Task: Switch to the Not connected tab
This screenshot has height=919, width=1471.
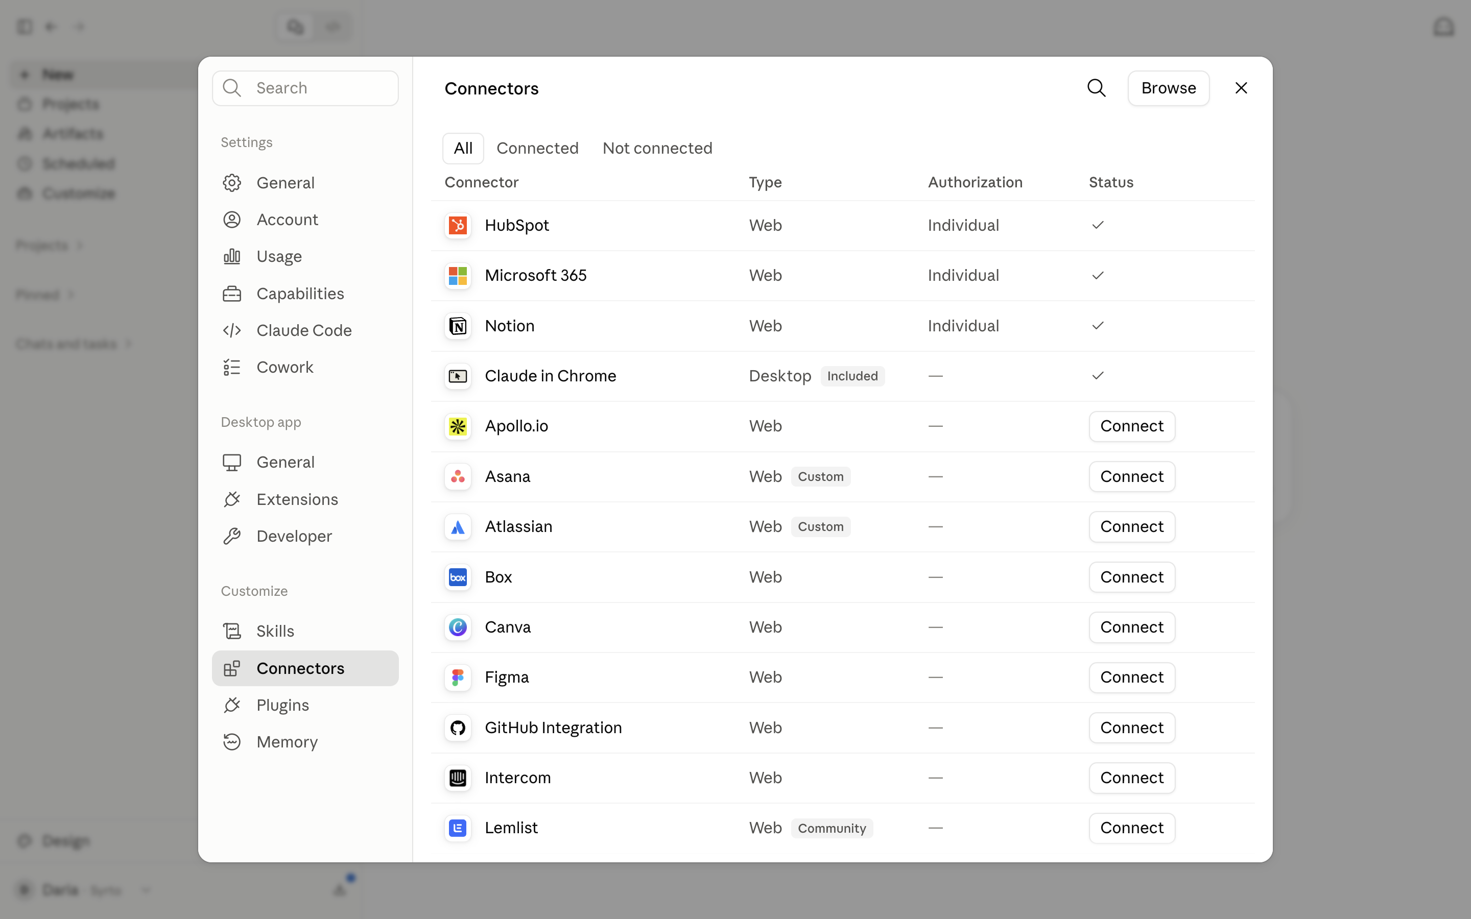Action: (x=657, y=148)
